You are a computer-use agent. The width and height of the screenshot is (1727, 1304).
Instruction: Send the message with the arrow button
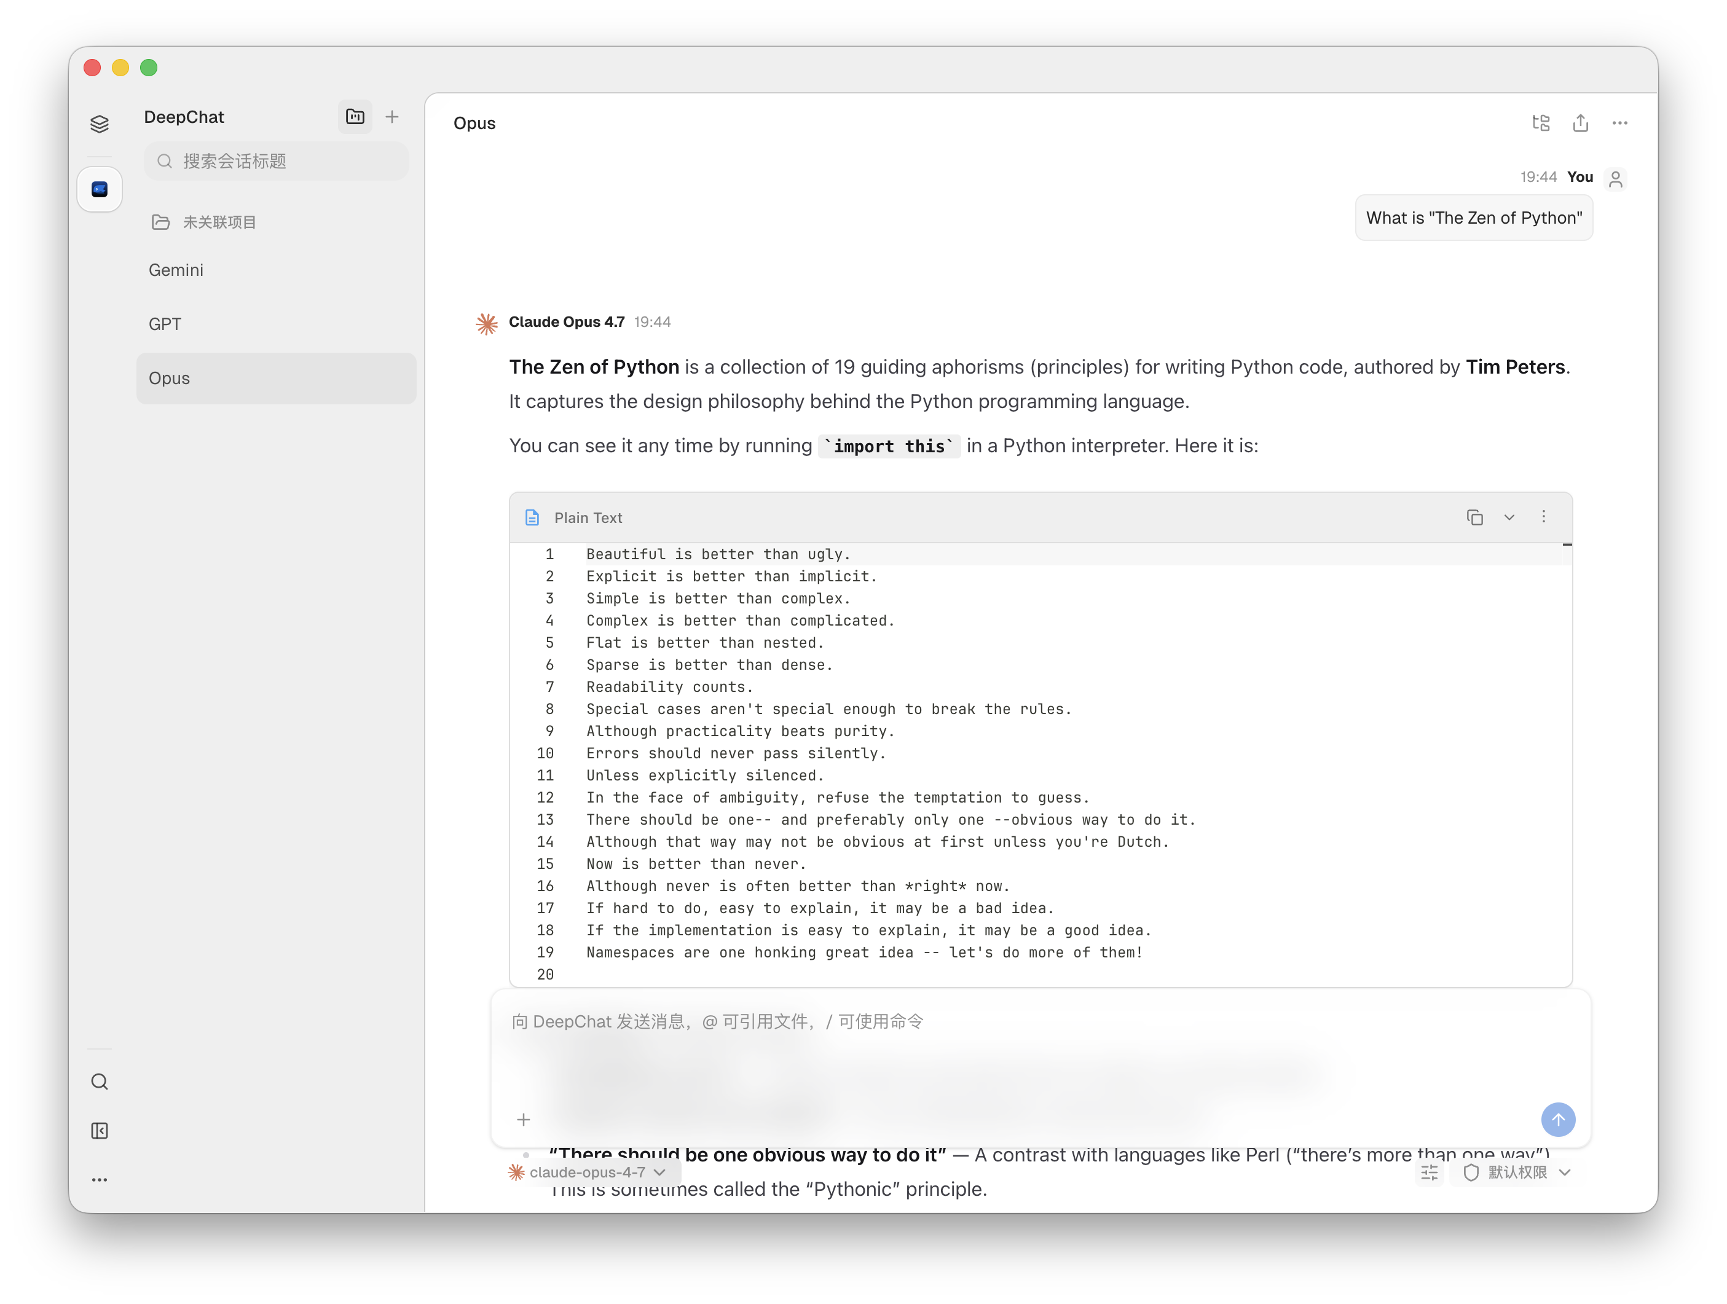tap(1559, 1120)
